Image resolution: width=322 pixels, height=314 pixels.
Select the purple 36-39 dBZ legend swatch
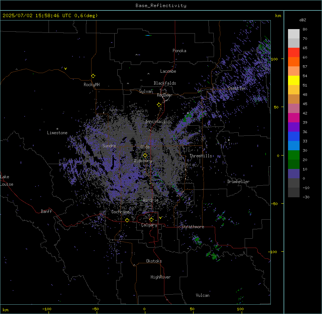(294, 127)
